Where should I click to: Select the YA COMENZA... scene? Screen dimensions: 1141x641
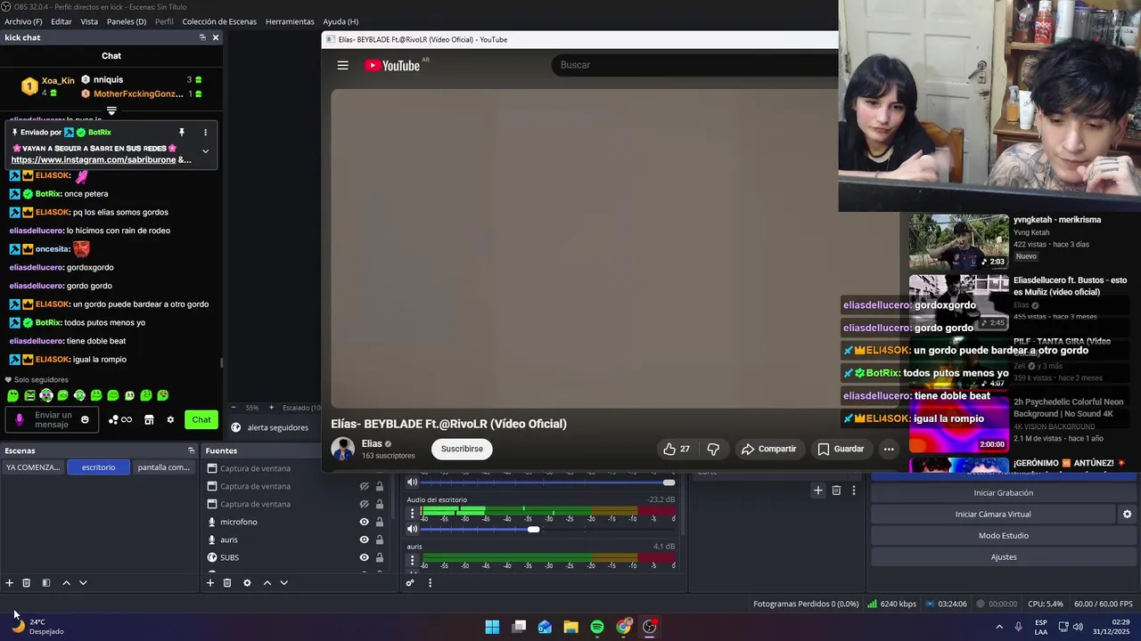click(x=33, y=467)
